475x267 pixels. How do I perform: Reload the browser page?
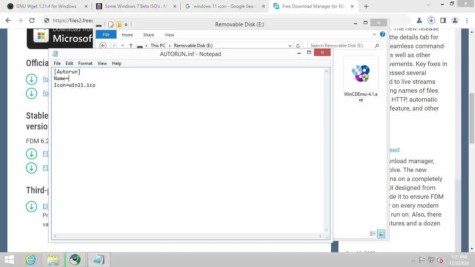click(32, 21)
